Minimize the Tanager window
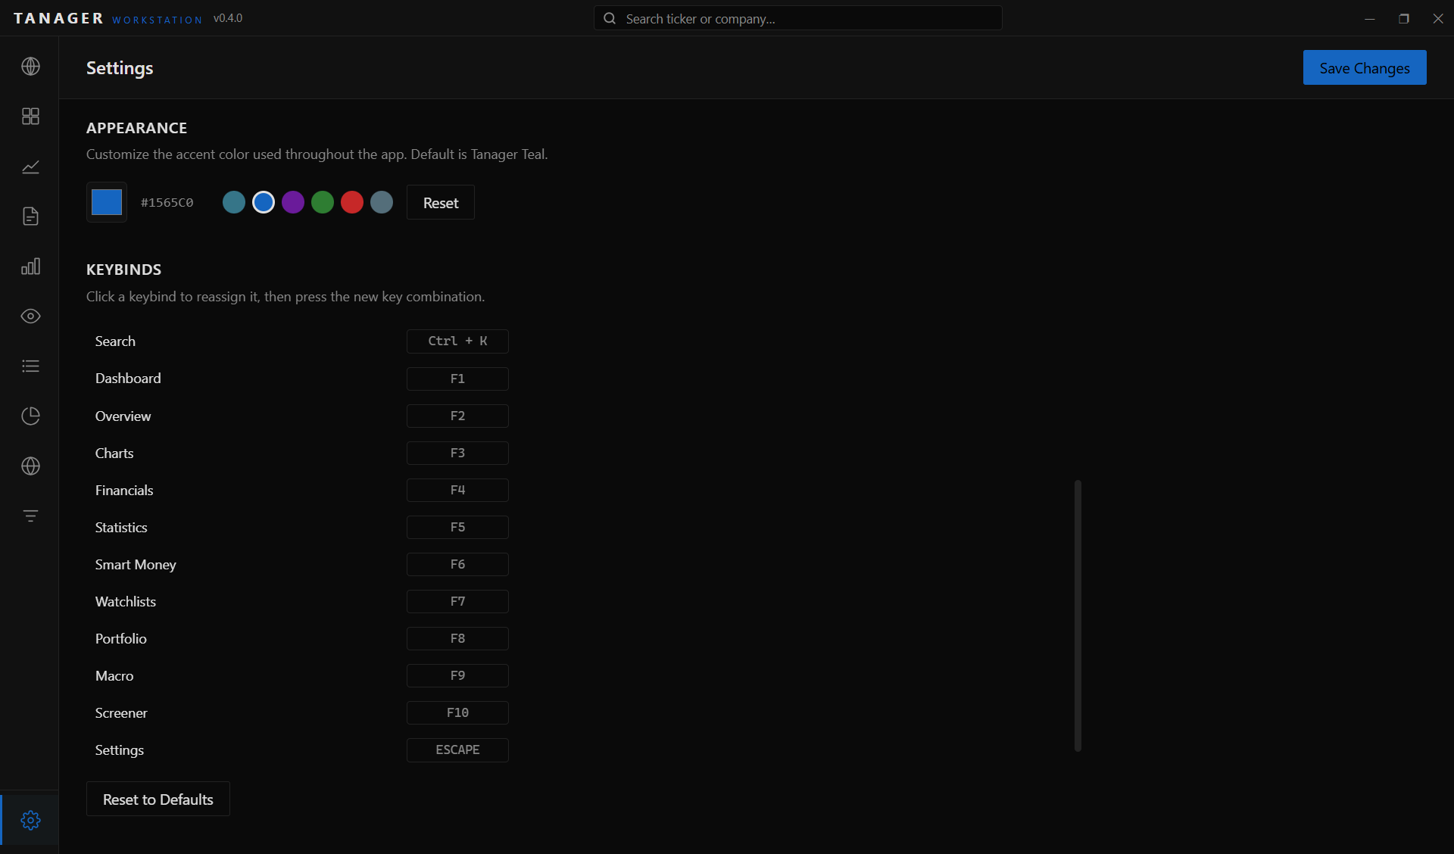 pyautogui.click(x=1369, y=18)
